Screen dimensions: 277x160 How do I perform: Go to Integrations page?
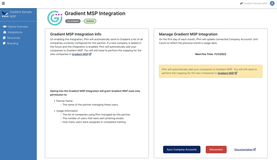click(x=15, y=32)
